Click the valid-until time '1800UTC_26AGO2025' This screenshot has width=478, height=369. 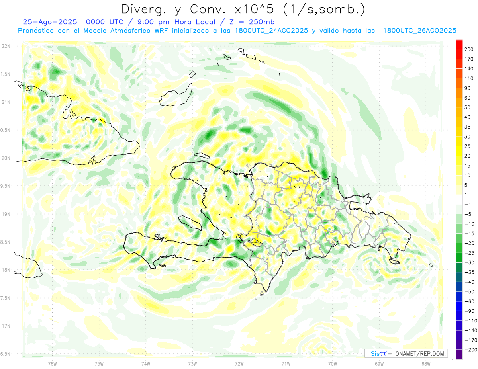419,31
